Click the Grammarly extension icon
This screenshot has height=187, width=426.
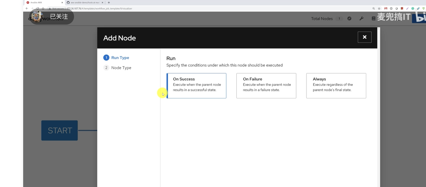tap(413, 9)
